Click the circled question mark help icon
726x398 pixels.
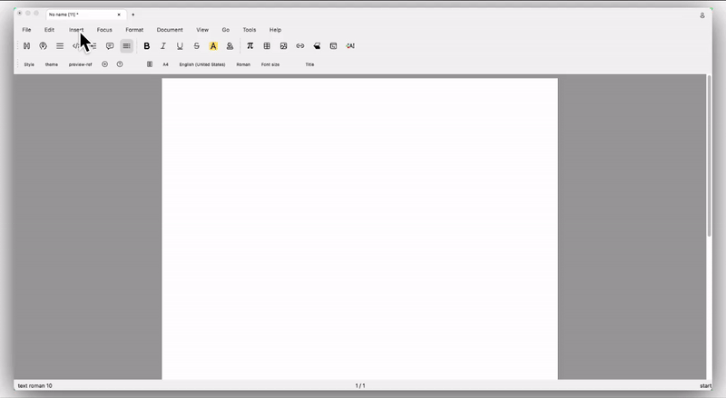click(120, 64)
